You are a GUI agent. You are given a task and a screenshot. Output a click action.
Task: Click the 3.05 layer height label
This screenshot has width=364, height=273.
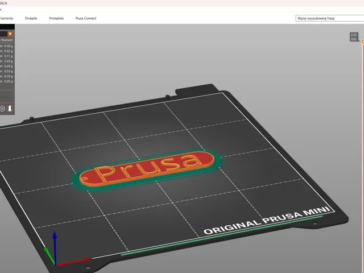[354, 37]
